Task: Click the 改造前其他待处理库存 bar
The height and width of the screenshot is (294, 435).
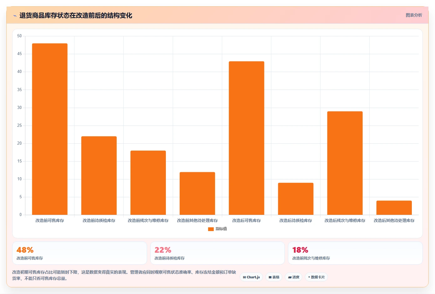Action: coord(197,193)
